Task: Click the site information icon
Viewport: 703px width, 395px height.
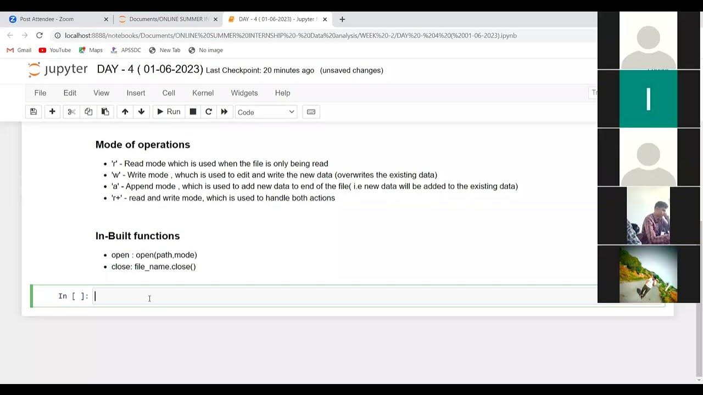Action: 57,36
